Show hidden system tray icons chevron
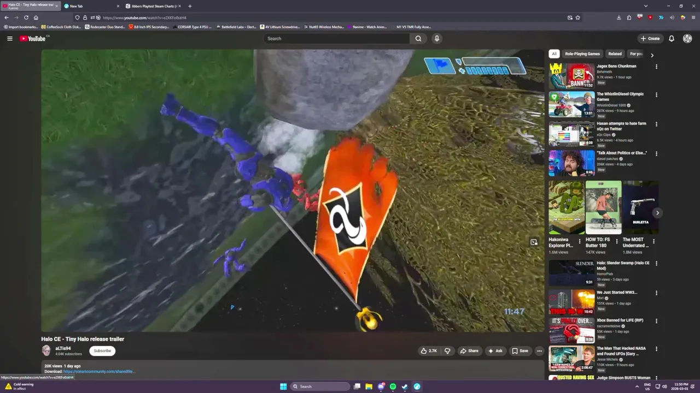 coord(637,386)
